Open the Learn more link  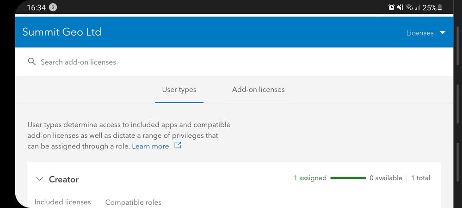[x=151, y=146]
